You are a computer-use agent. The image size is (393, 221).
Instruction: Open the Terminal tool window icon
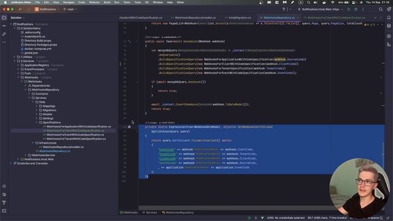pyautogui.click(x=4, y=211)
